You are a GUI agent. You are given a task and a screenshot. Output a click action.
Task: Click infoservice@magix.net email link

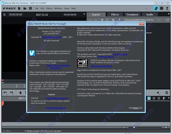click(56, 108)
